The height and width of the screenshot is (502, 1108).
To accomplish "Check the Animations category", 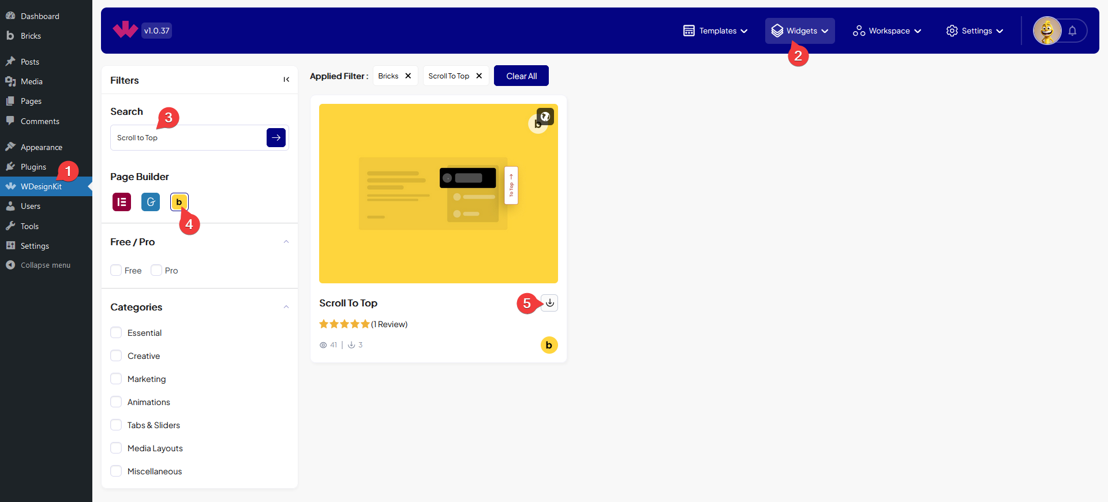I will coord(116,402).
